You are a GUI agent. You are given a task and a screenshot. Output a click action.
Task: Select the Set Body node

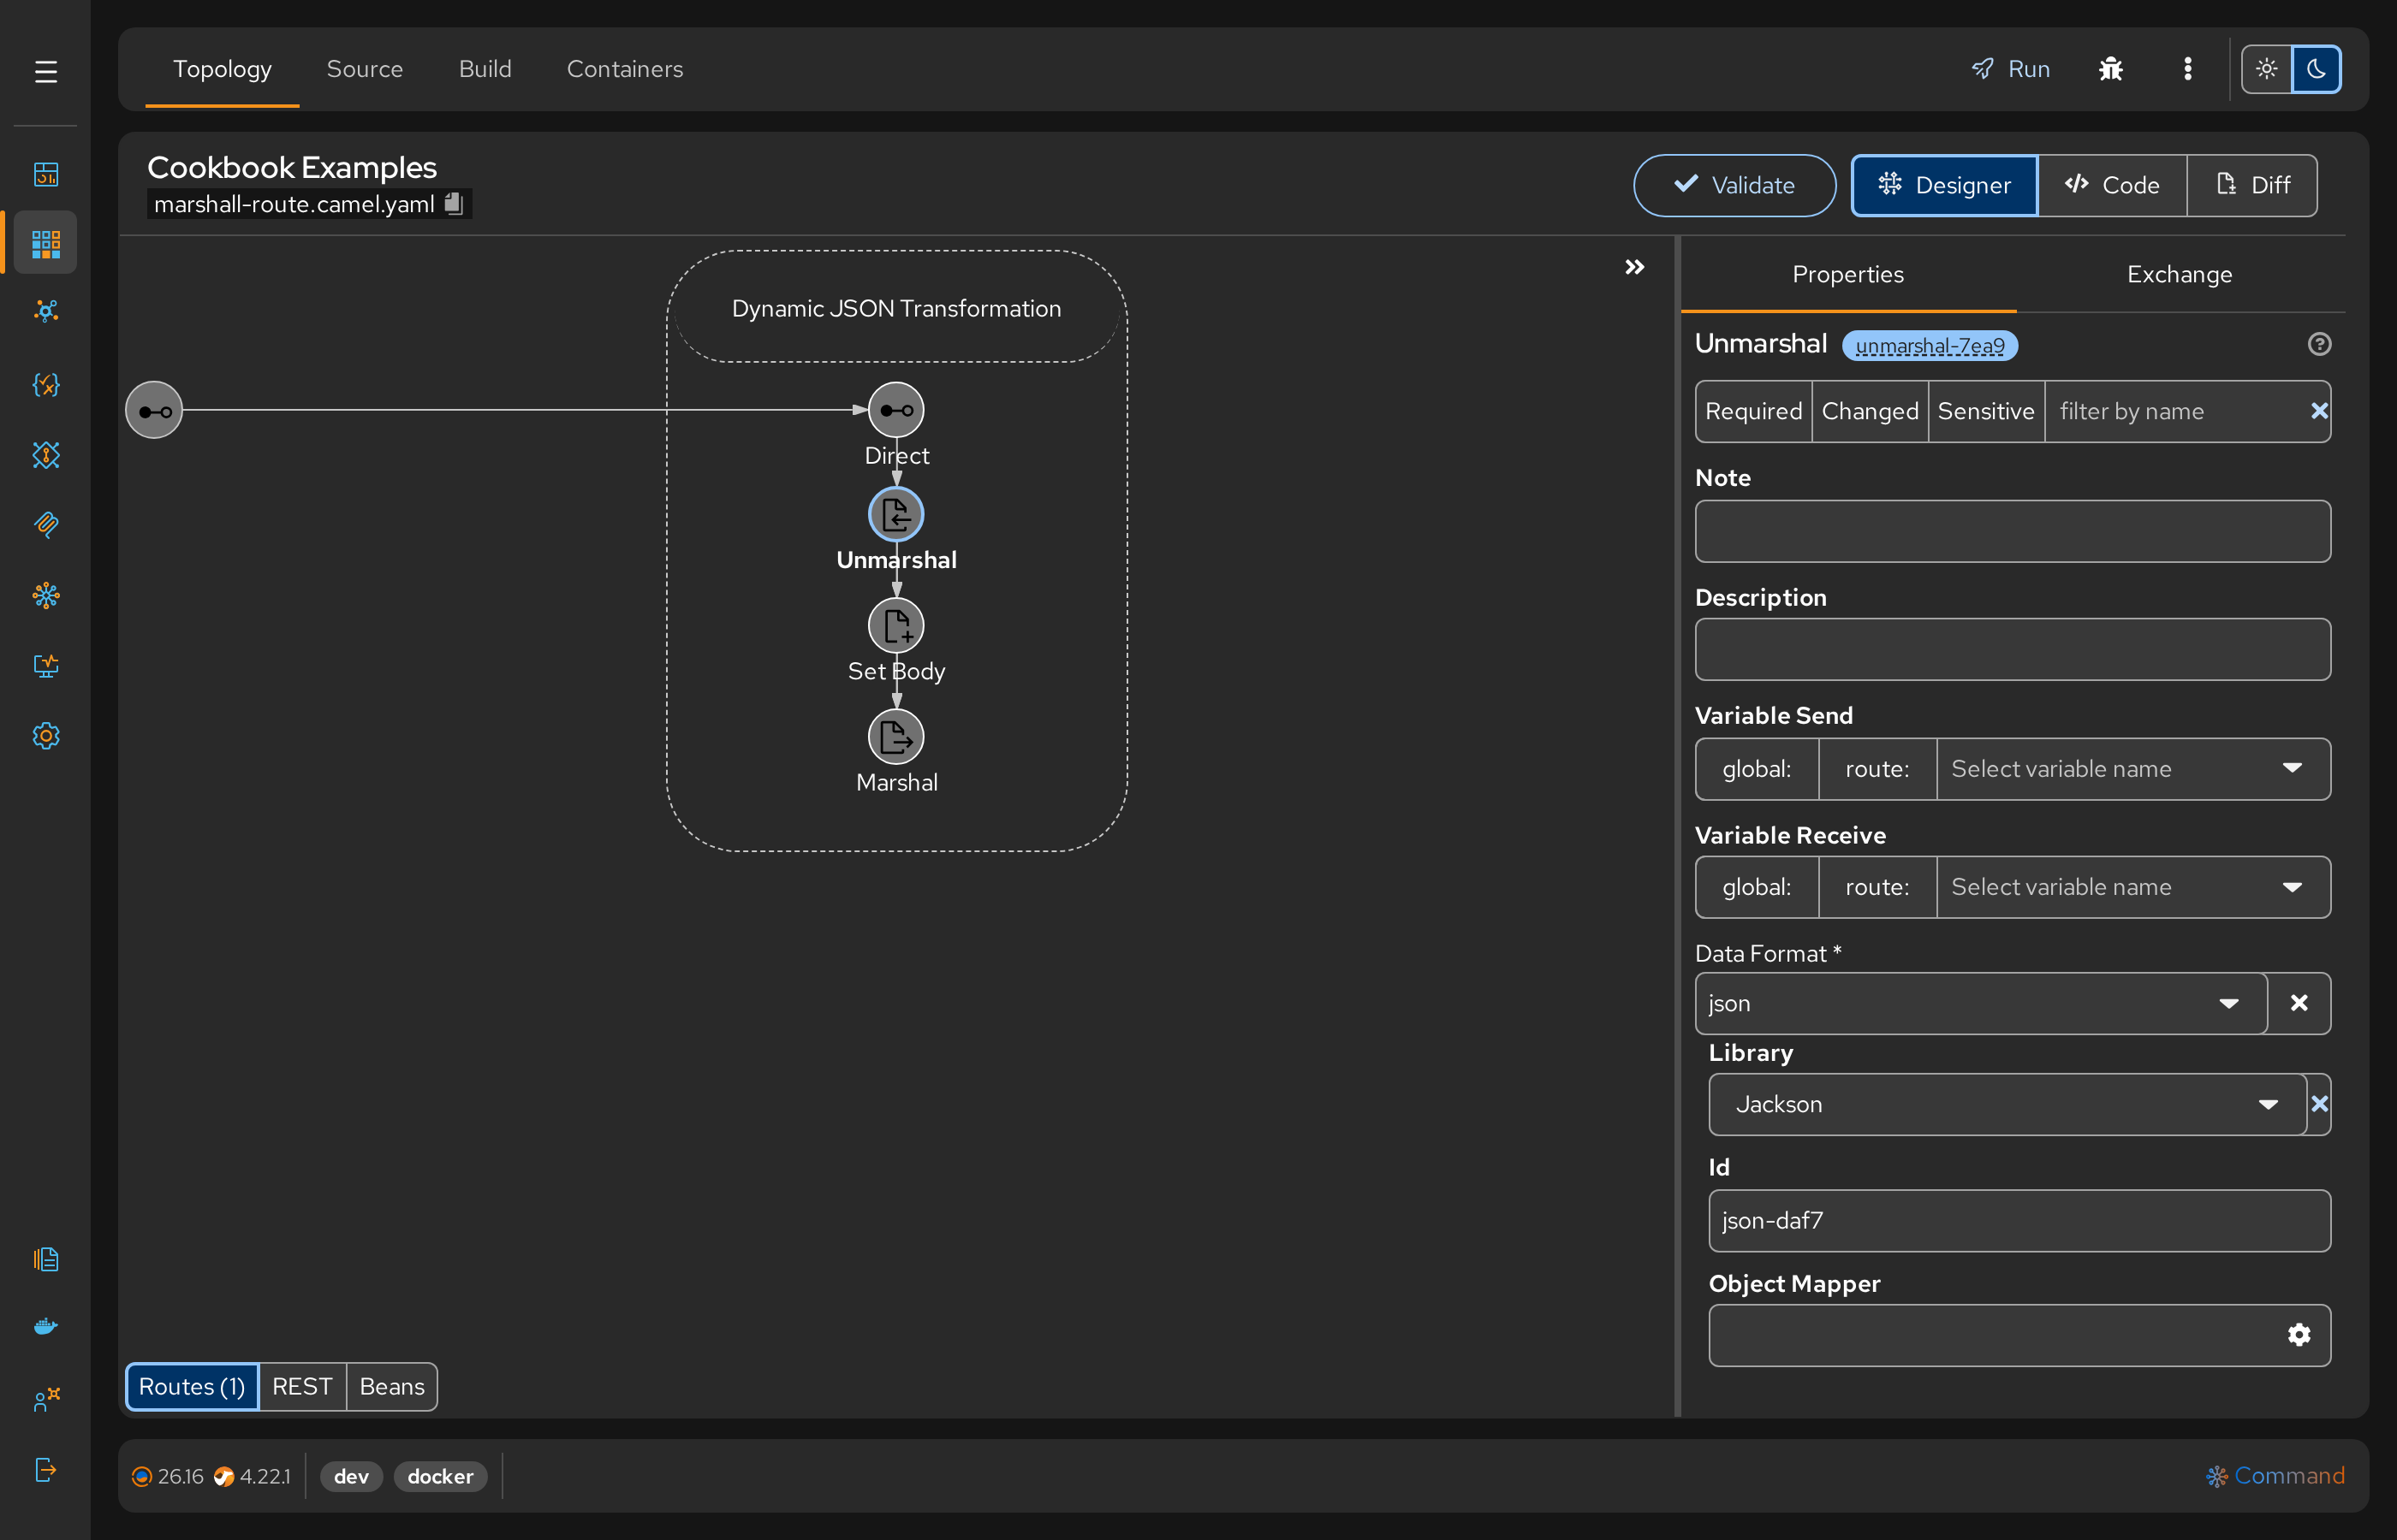point(896,626)
